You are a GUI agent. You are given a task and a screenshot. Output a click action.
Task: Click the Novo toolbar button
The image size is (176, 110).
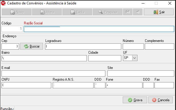(16, 12)
